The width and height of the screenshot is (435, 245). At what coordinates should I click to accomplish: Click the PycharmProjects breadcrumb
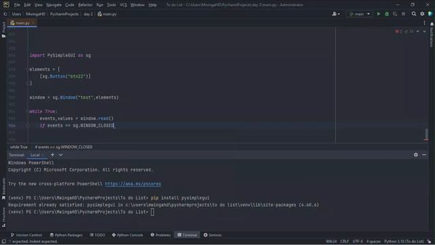65,14
